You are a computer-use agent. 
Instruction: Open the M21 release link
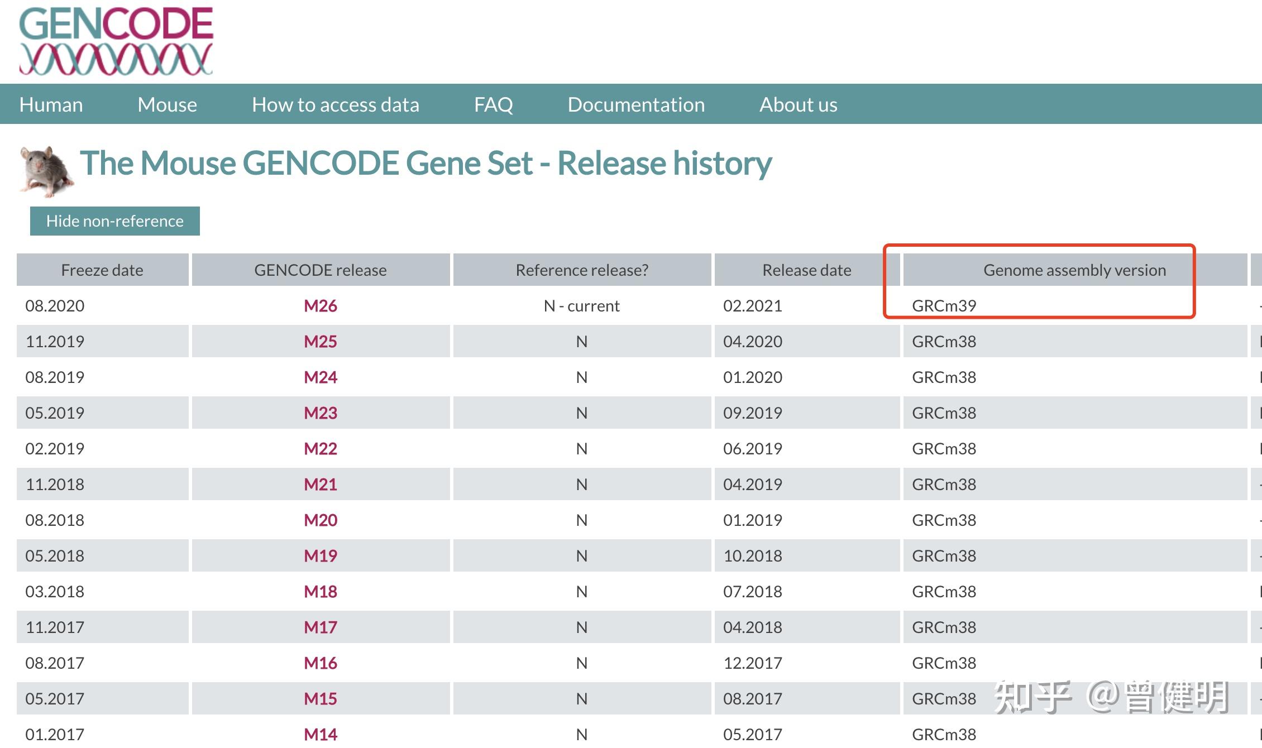(x=320, y=485)
